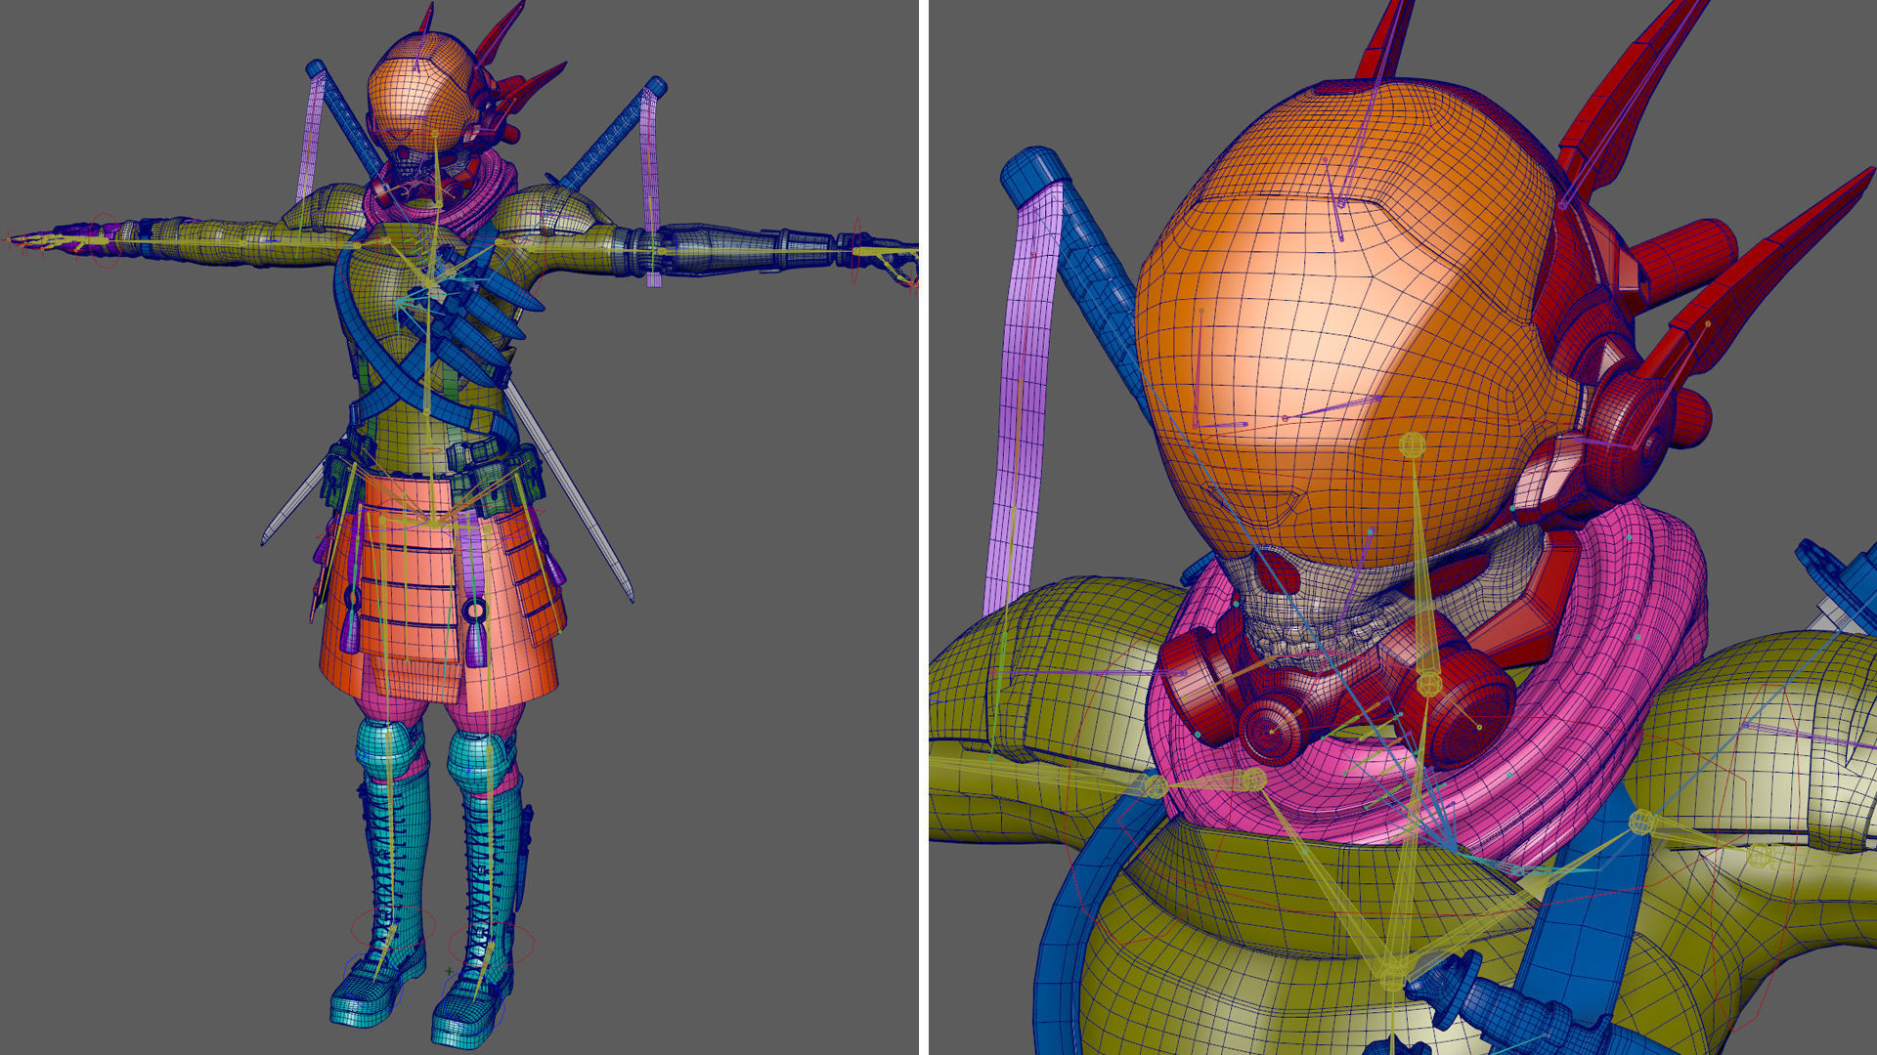
Task: Select the yellow head joint sphere on the orange helmet
Action: tap(1412, 445)
